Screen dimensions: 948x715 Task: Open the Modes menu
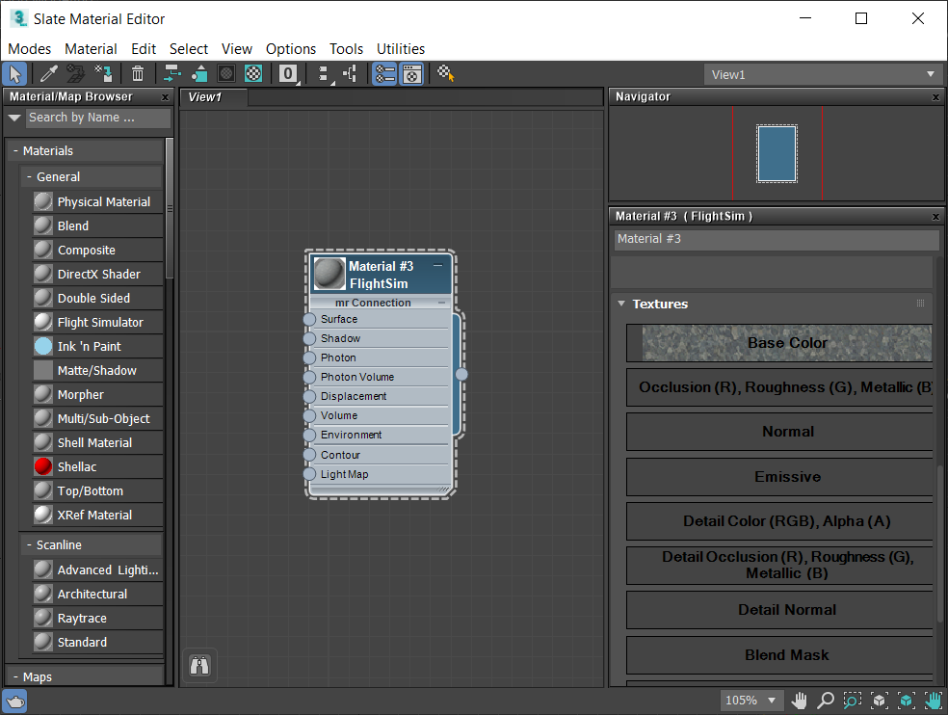coord(29,49)
